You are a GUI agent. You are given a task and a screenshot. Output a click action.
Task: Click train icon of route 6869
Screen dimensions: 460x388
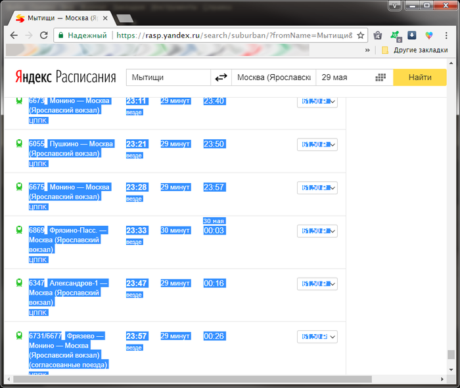click(x=19, y=230)
